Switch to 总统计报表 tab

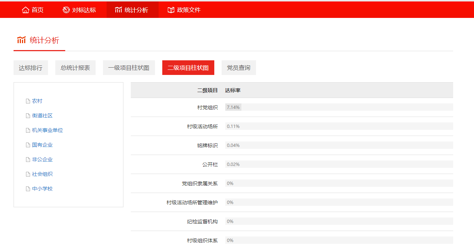click(x=75, y=68)
